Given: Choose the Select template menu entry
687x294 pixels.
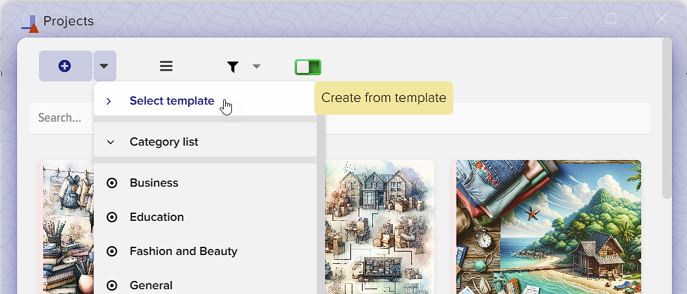Looking at the screenshot, I should (x=205, y=101).
